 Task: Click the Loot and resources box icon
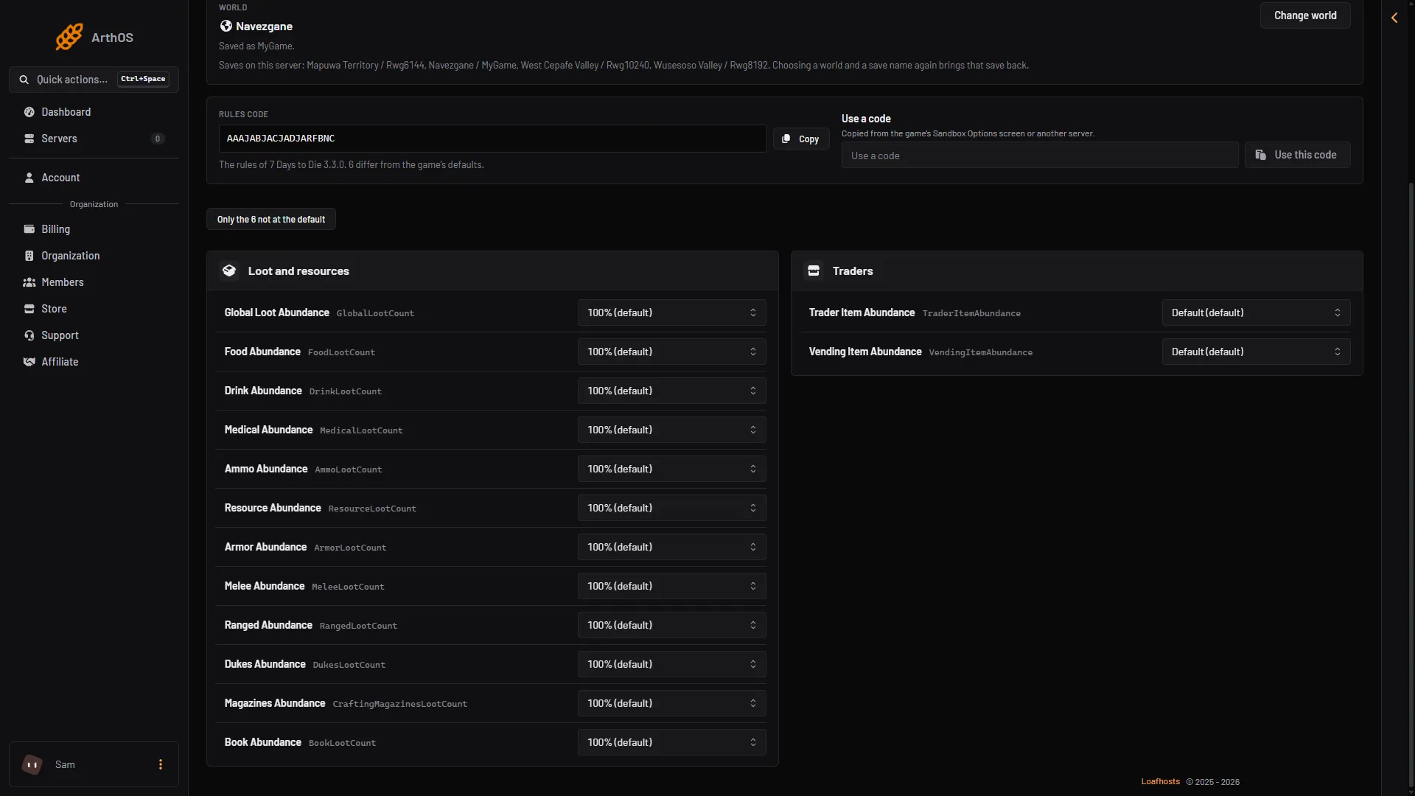[x=229, y=270]
